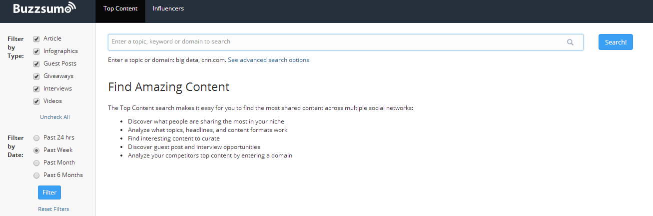653x216 pixels.
Task: Click the Uncheck All link
Action: 55,117
